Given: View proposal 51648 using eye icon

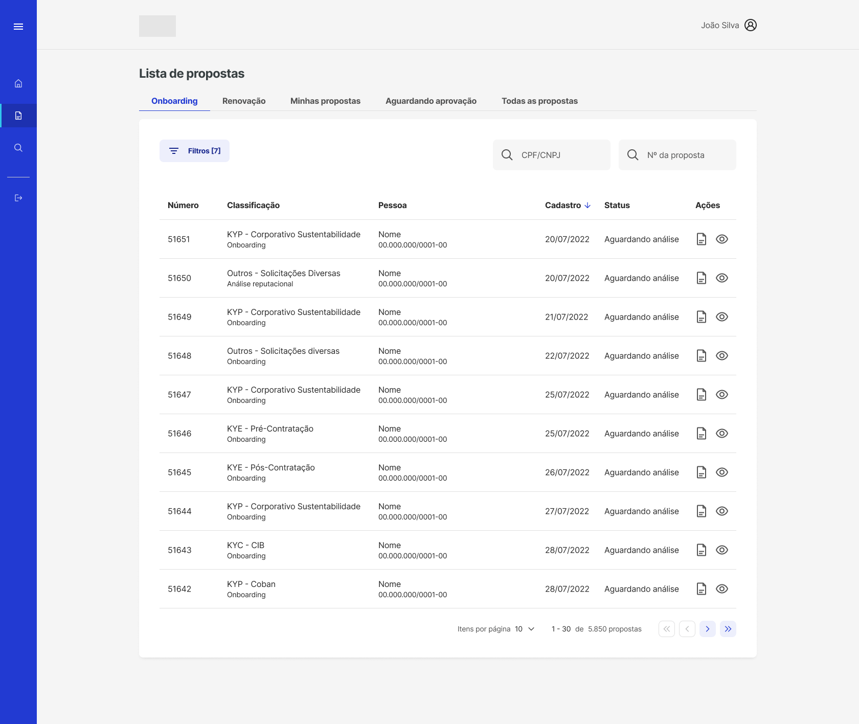Looking at the screenshot, I should [x=721, y=356].
